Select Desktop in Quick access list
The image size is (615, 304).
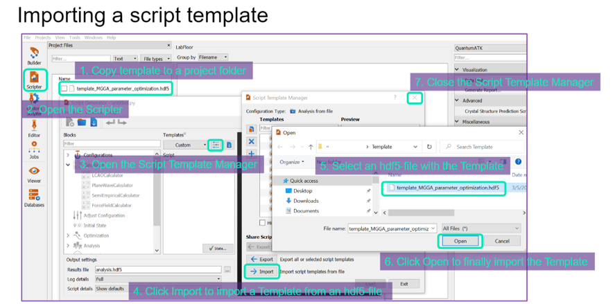coord(303,191)
